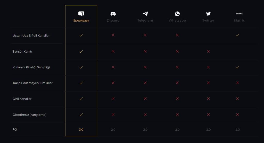Click the Whatsapp column label

click(x=177, y=21)
